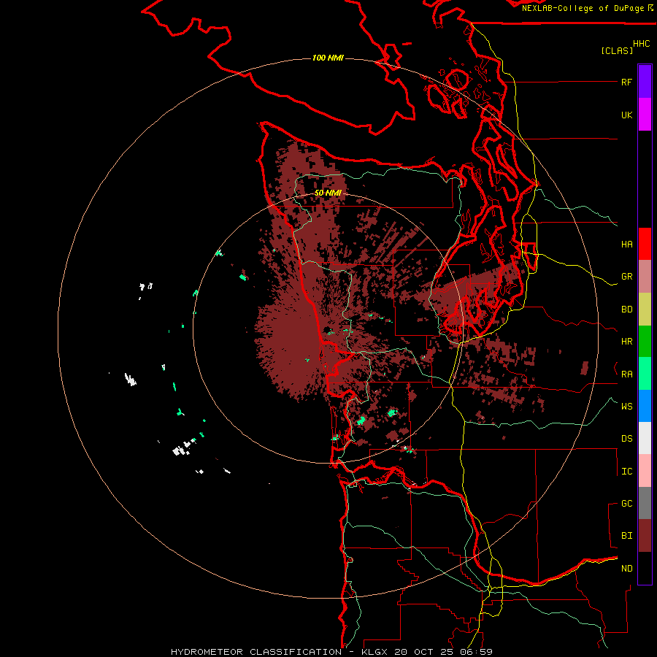
Task: Click the 'HA' legend label
Action: click(626, 244)
